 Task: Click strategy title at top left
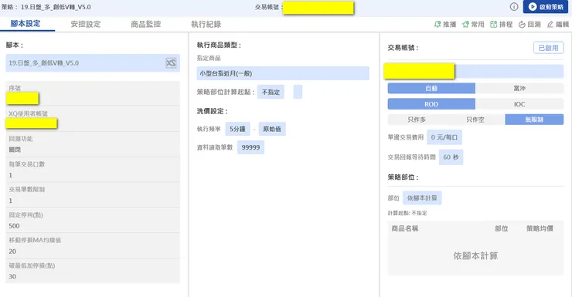(46, 7)
